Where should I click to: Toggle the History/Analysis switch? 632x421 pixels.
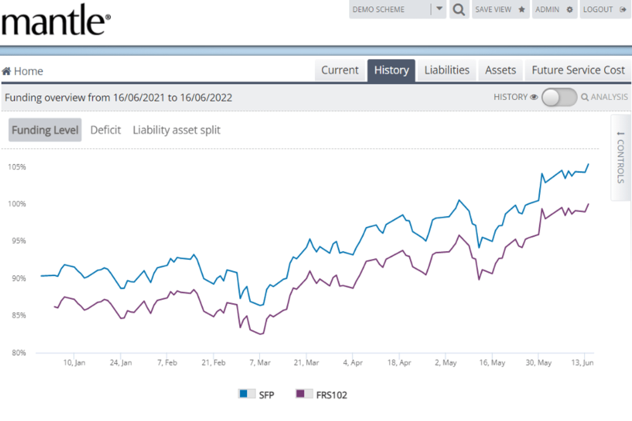pyautogui.click(x=559, y=97)
